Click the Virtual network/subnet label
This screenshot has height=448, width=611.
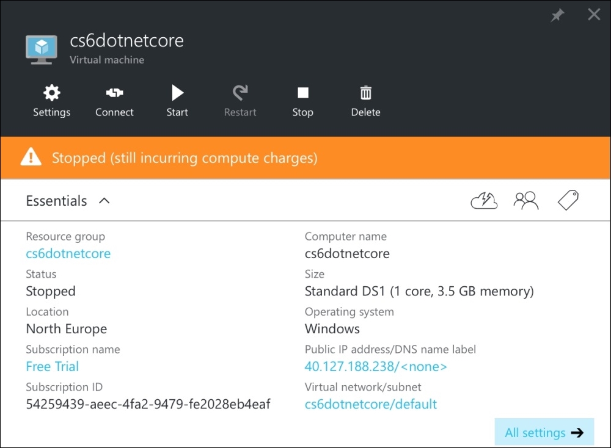pos(363,388)
